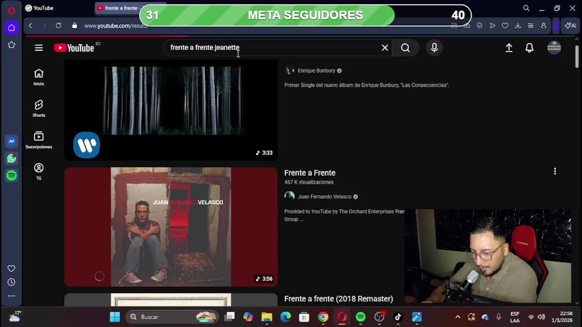Open the browser downloads icon
582x327 pixels.
click(x=517, y=25)
